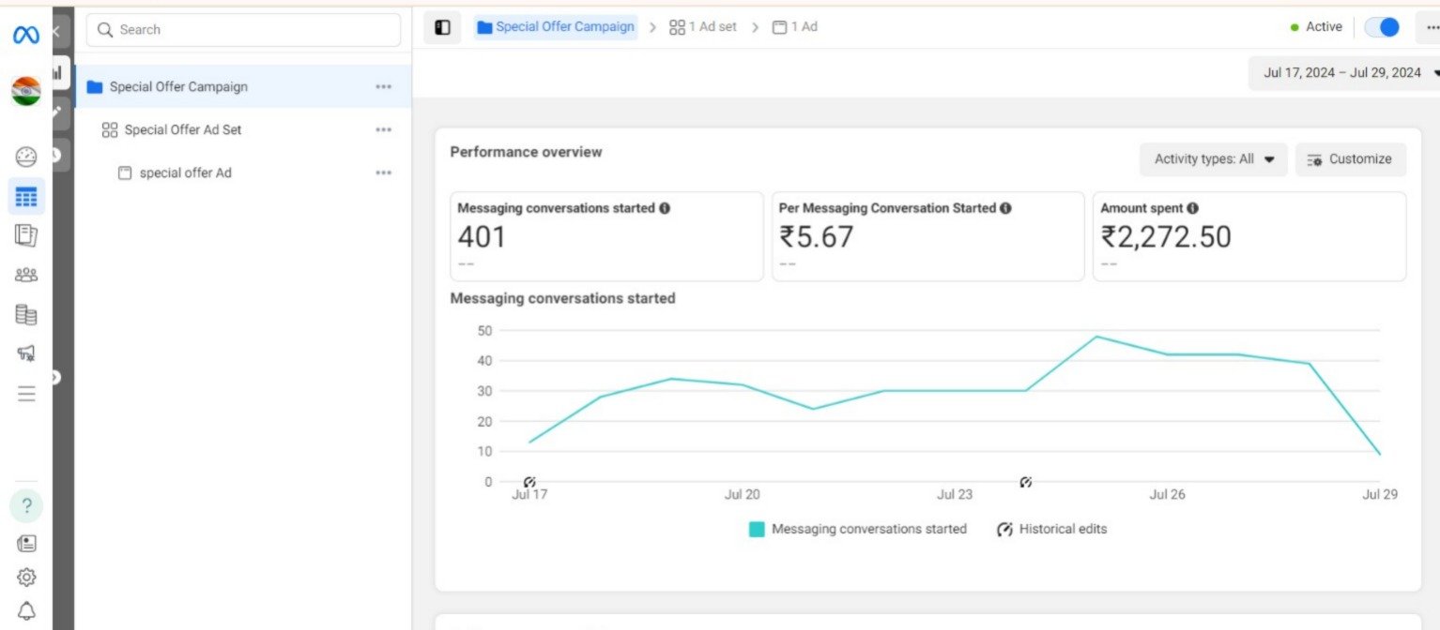The height and width of the screenshot is (630, 1440).
Task: Open the Settings gear icon
Action: [26, 577]
